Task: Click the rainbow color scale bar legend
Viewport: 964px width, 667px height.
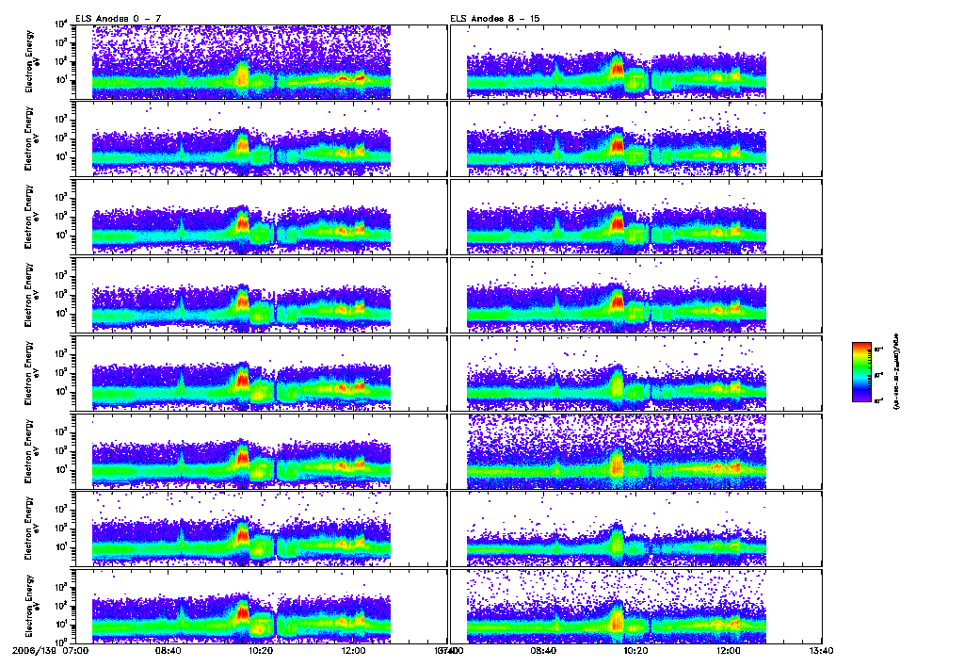Action: click(x=860, y=372)
